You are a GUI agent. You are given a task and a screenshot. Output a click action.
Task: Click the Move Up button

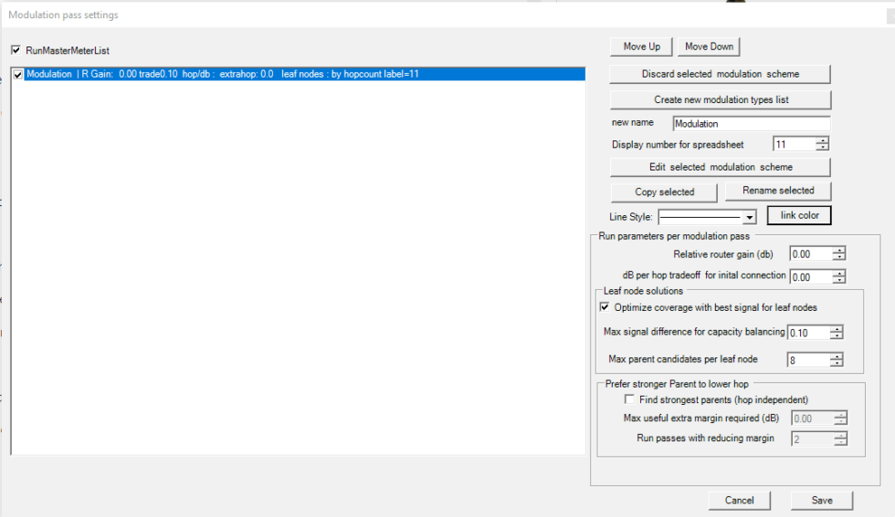pos(641,47)
